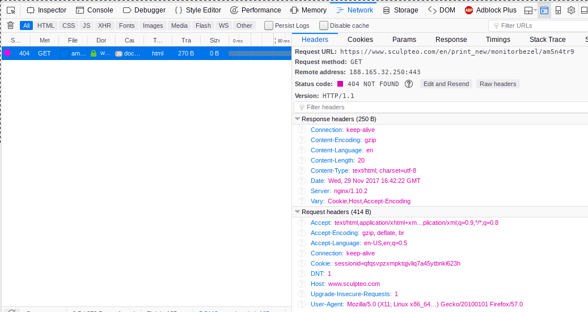
Task: Sort by Method column header
Action: pos(45,40)
